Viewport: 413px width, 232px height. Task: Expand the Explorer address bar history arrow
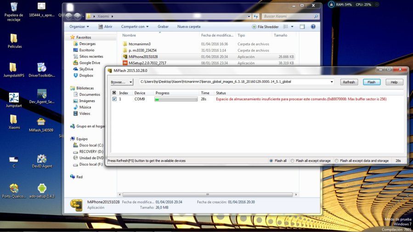pyautogui.click(x=249, y=17)
